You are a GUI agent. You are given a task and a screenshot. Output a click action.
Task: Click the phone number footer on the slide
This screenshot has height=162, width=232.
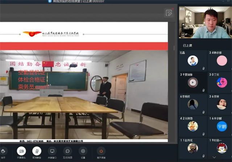(x=32, y=141)
